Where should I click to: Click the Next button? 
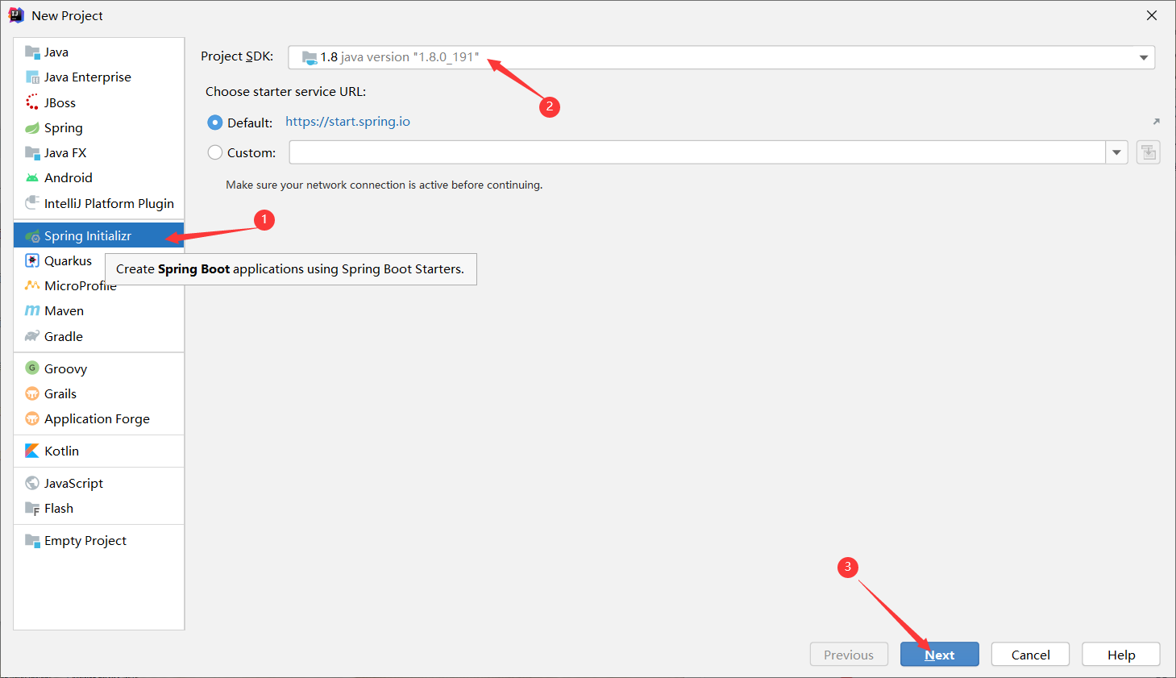click(x=940, y=655)
